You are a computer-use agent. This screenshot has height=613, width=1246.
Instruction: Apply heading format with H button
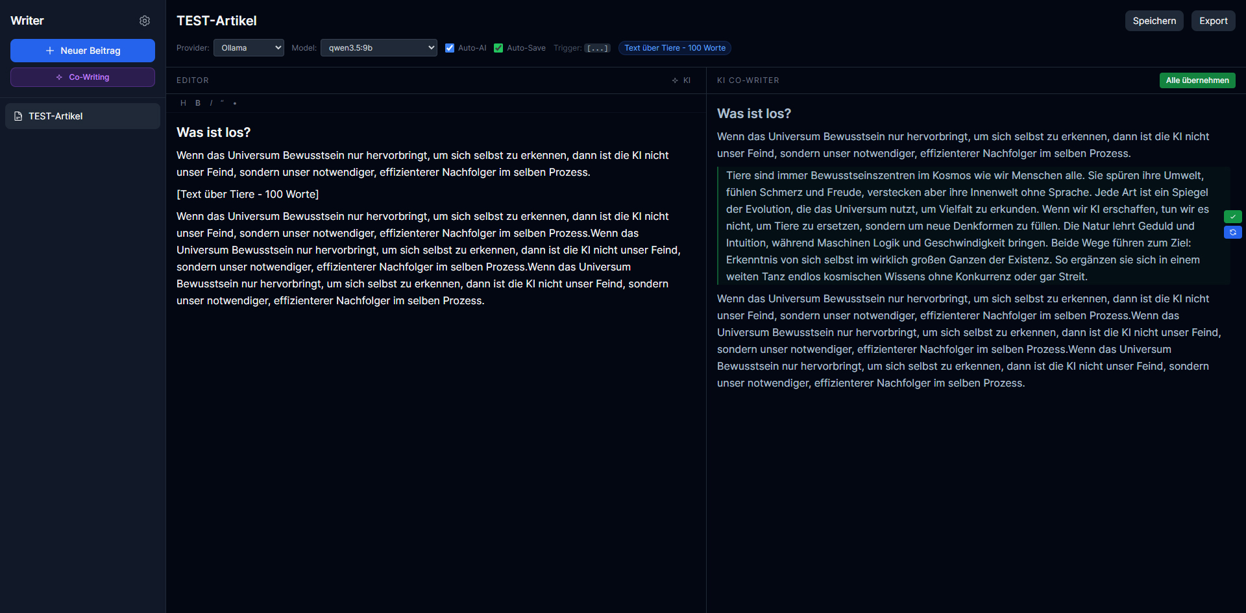(183, 103)
